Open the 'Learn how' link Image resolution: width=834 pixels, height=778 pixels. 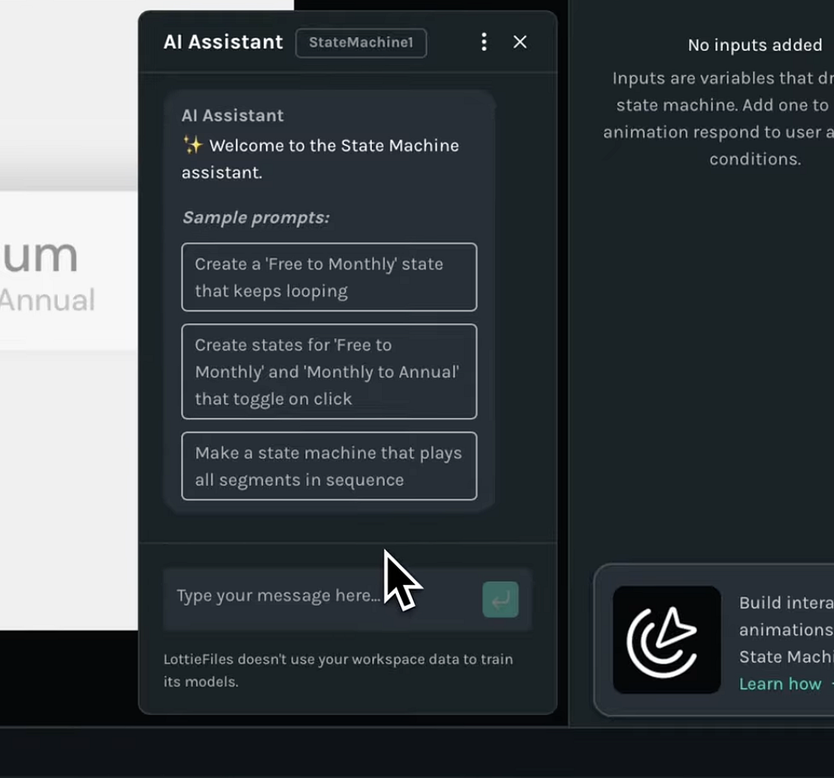click(x=780, y=683)
